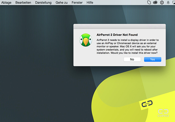Click the 1Password menu bar icon
The height and width of the screenshot is (122, 175).
pos(162,2)
